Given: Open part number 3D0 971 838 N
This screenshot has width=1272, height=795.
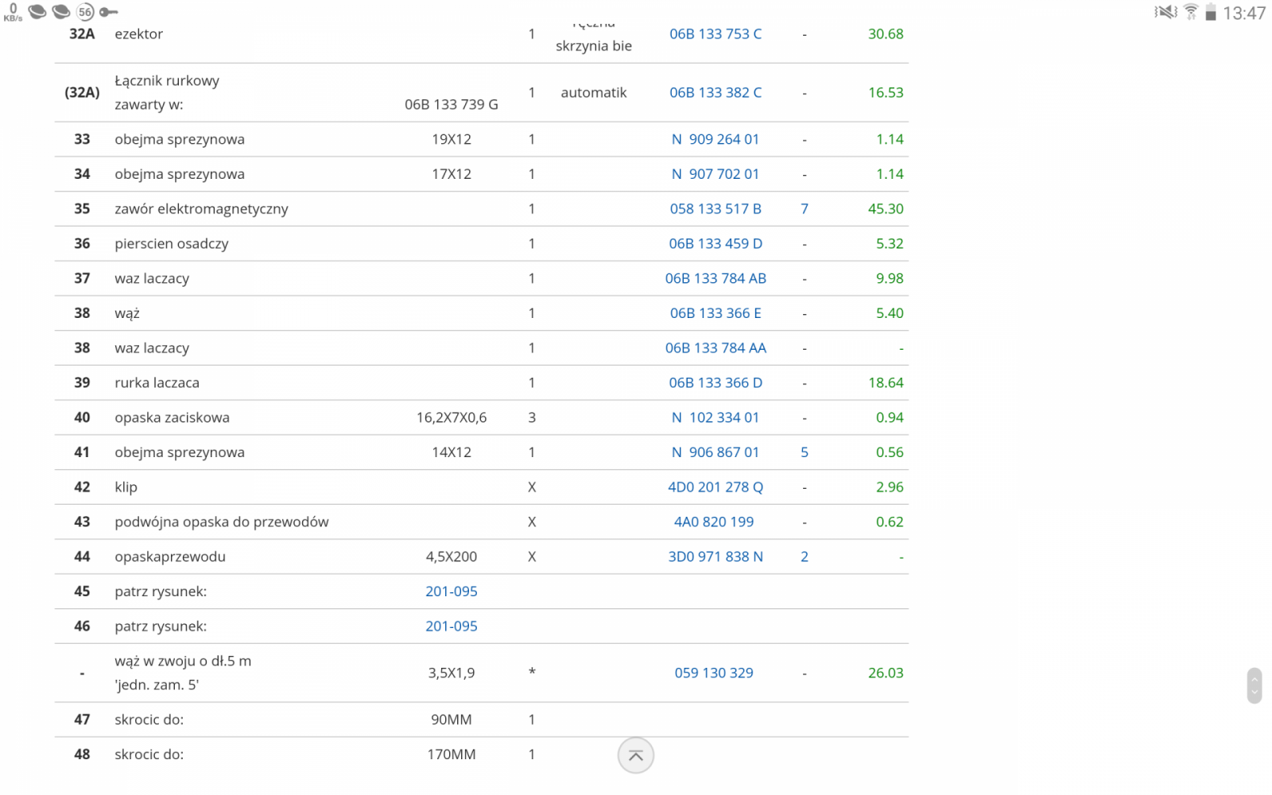Looking at the screenshot, I should click(715, 557).
